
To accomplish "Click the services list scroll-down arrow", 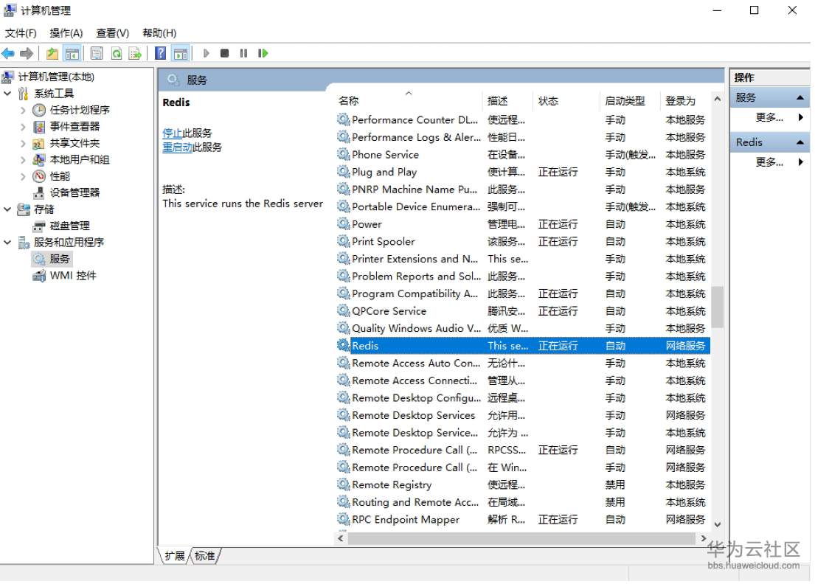I will 718,525.
